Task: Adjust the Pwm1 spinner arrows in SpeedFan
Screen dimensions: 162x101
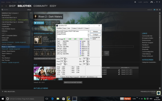Action: click(65, 59)
